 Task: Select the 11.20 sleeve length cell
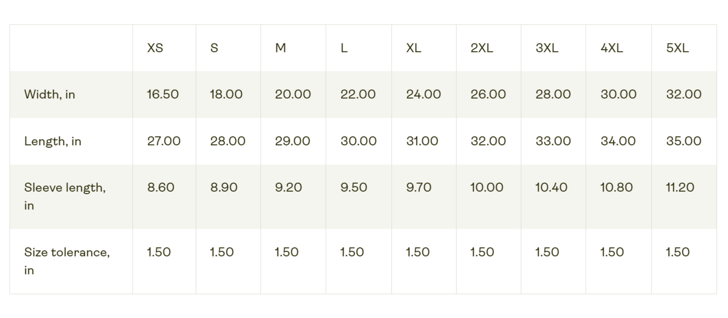(680, 187)
